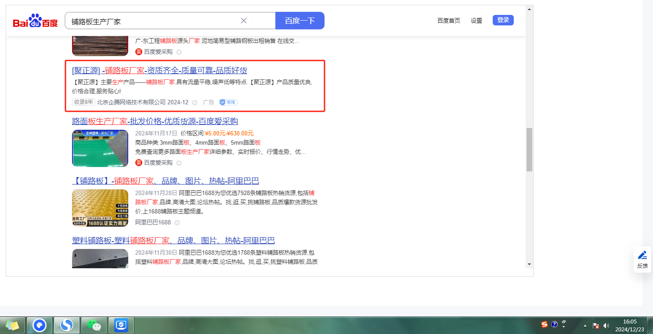653x334 pixels.
Task: Open the brown steel plate thumbnail
Action: (100, 46)
